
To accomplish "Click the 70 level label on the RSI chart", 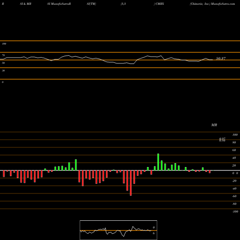I will coord(3,55).
